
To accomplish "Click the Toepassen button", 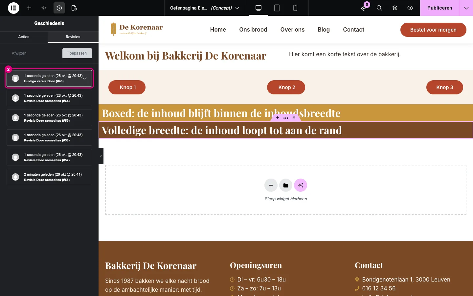I will 77,53.
